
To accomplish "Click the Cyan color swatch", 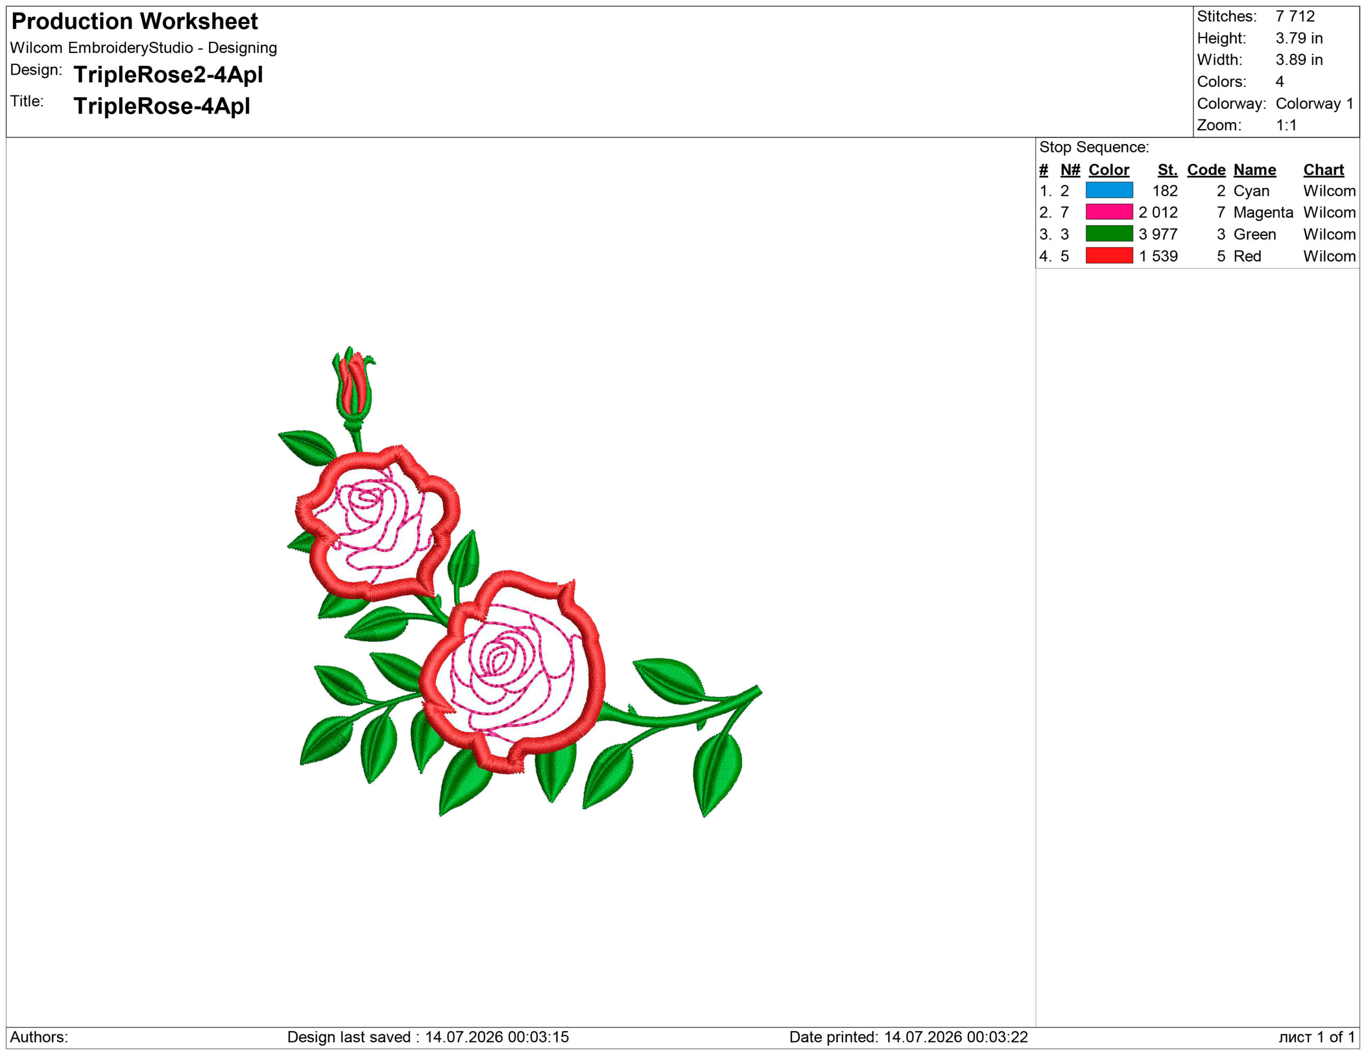I will [x=1109, y=190].
